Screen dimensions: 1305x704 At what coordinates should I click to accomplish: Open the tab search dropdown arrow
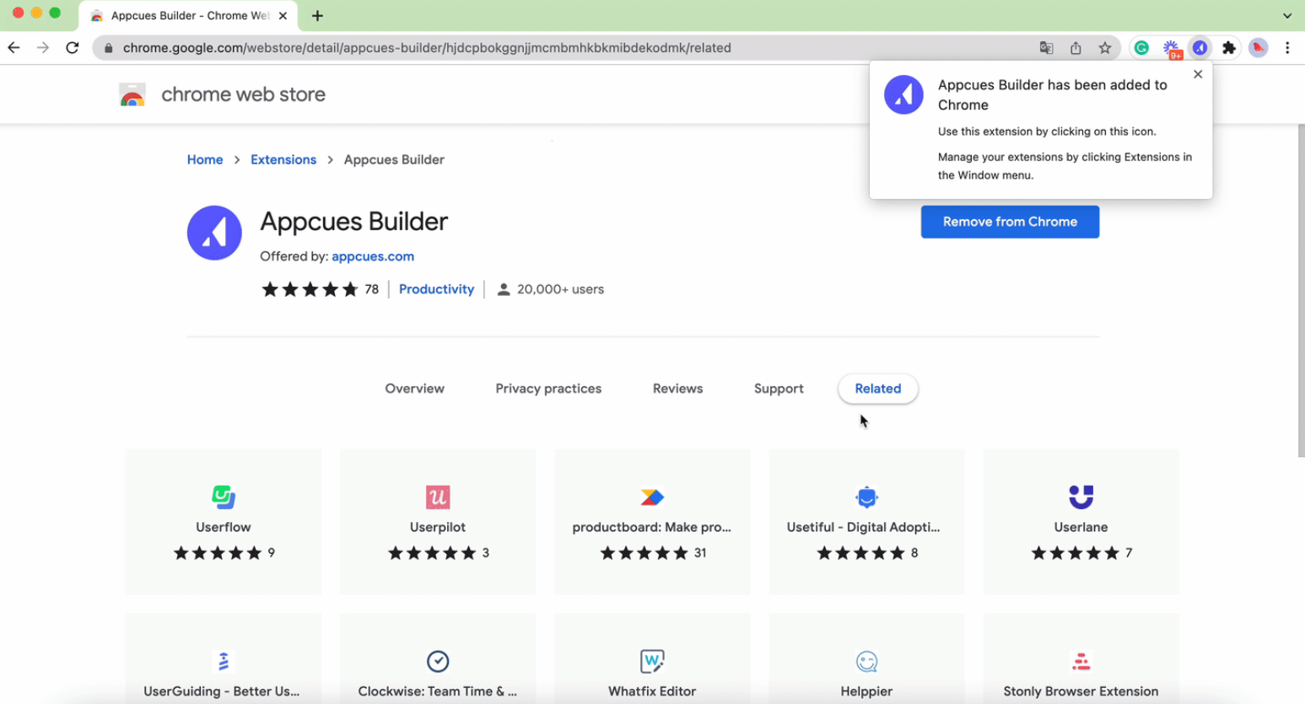[1286, 15]
